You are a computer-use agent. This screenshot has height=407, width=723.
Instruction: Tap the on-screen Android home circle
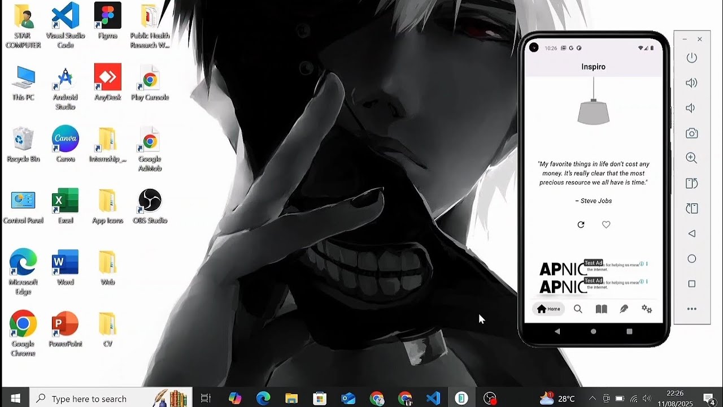pos(593,331)
